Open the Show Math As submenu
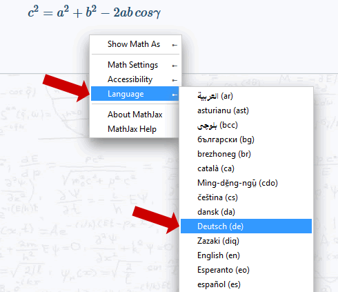This screenshot has width=338, height=292. click(x=135, y=44)
